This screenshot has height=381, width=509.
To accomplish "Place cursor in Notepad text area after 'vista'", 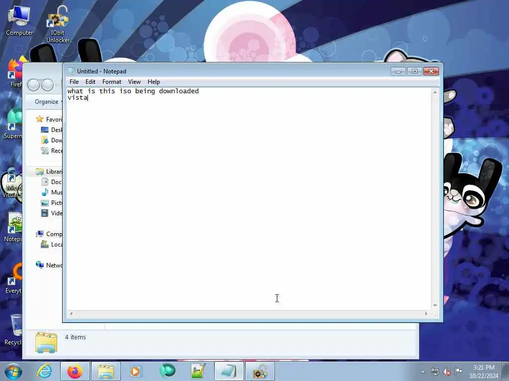I will (88, 98).
